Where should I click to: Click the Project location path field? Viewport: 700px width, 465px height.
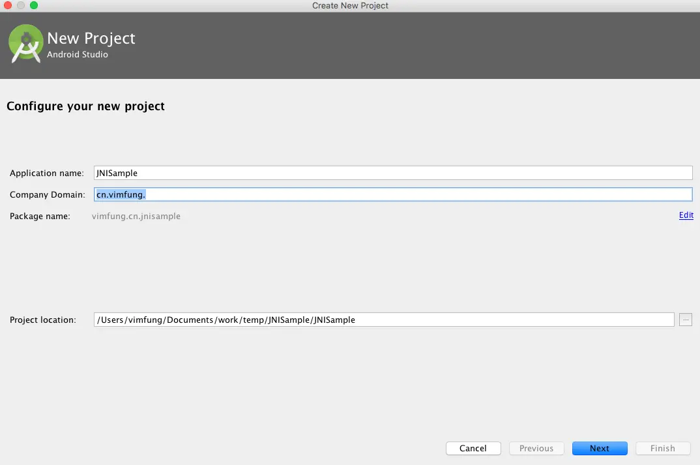pyautogui.click(x=384, y=320)
